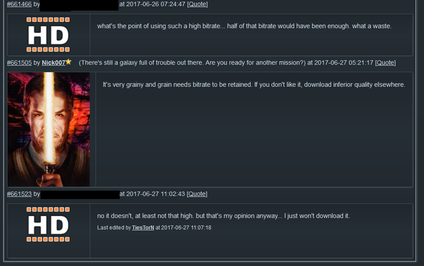Screen dimensions: 424x266
Task: Open the #661505 comment permalink
Action: coord(19,63)
